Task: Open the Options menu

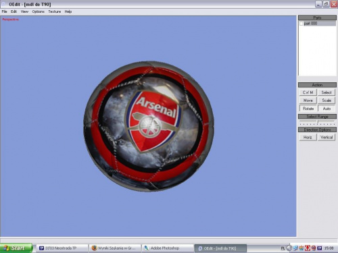Action: click(38, 11)
